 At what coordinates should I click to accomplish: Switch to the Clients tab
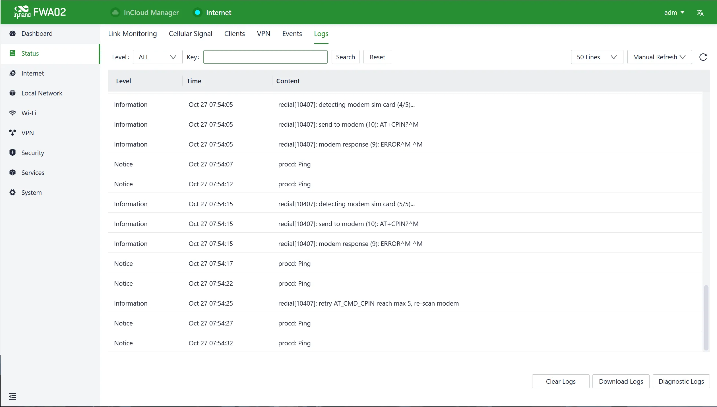[234, 34]
